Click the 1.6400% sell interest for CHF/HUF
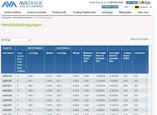Screen dimensions: 157x115 coord(100,110)
